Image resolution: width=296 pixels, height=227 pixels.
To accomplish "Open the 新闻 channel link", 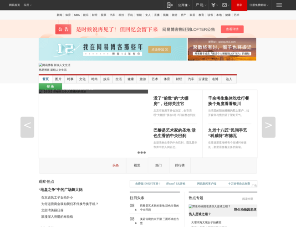I will 59,15.
